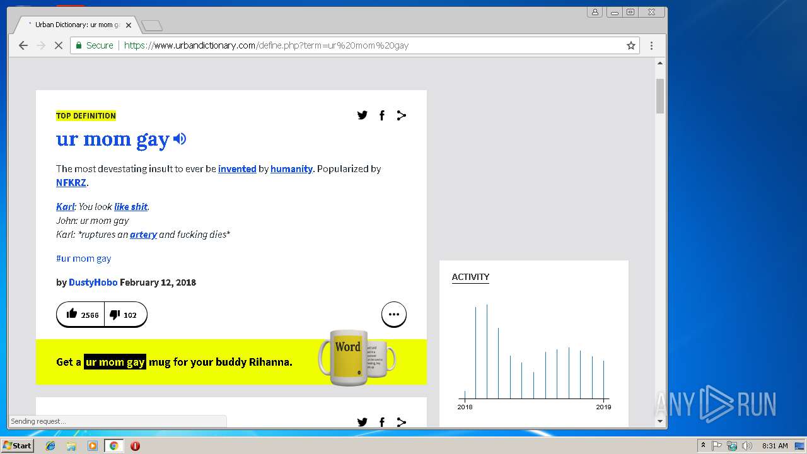The height and width of the screenshot is (454, 807).
Task: Click the taskbar clock 8:31 AM
Action: [775, 446]
